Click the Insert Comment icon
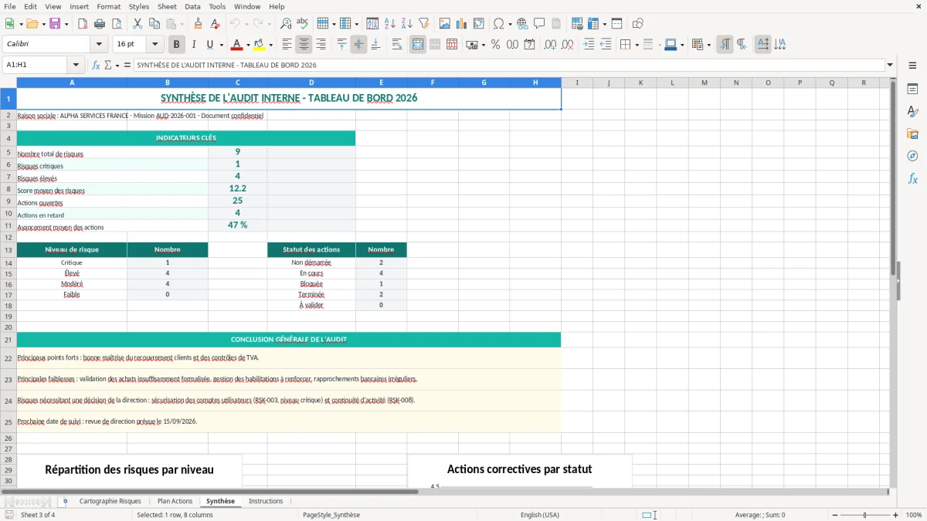 click(539, 24)
